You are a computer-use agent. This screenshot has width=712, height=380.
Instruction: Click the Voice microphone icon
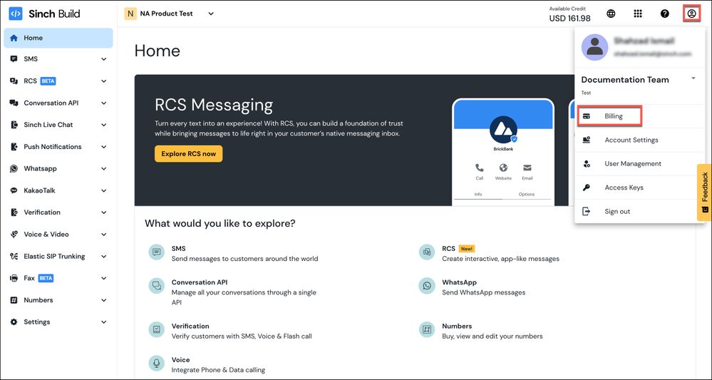point(156,364)
